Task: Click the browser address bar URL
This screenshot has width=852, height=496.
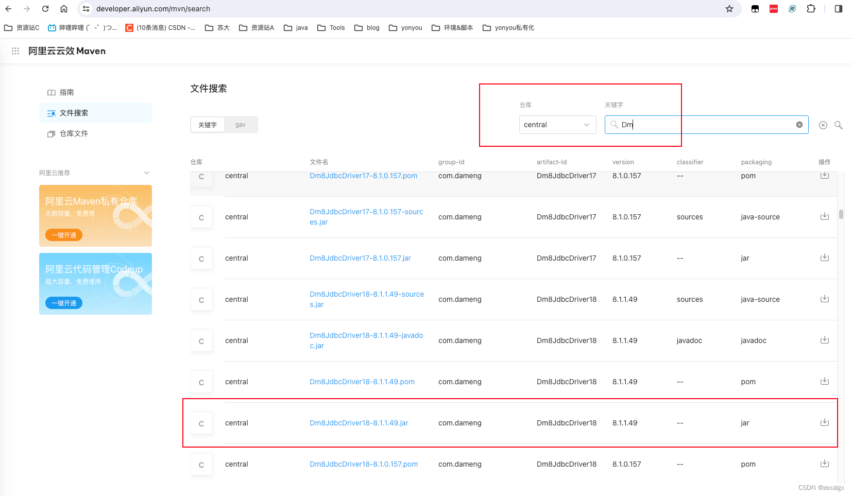Action: coord(153,9)
